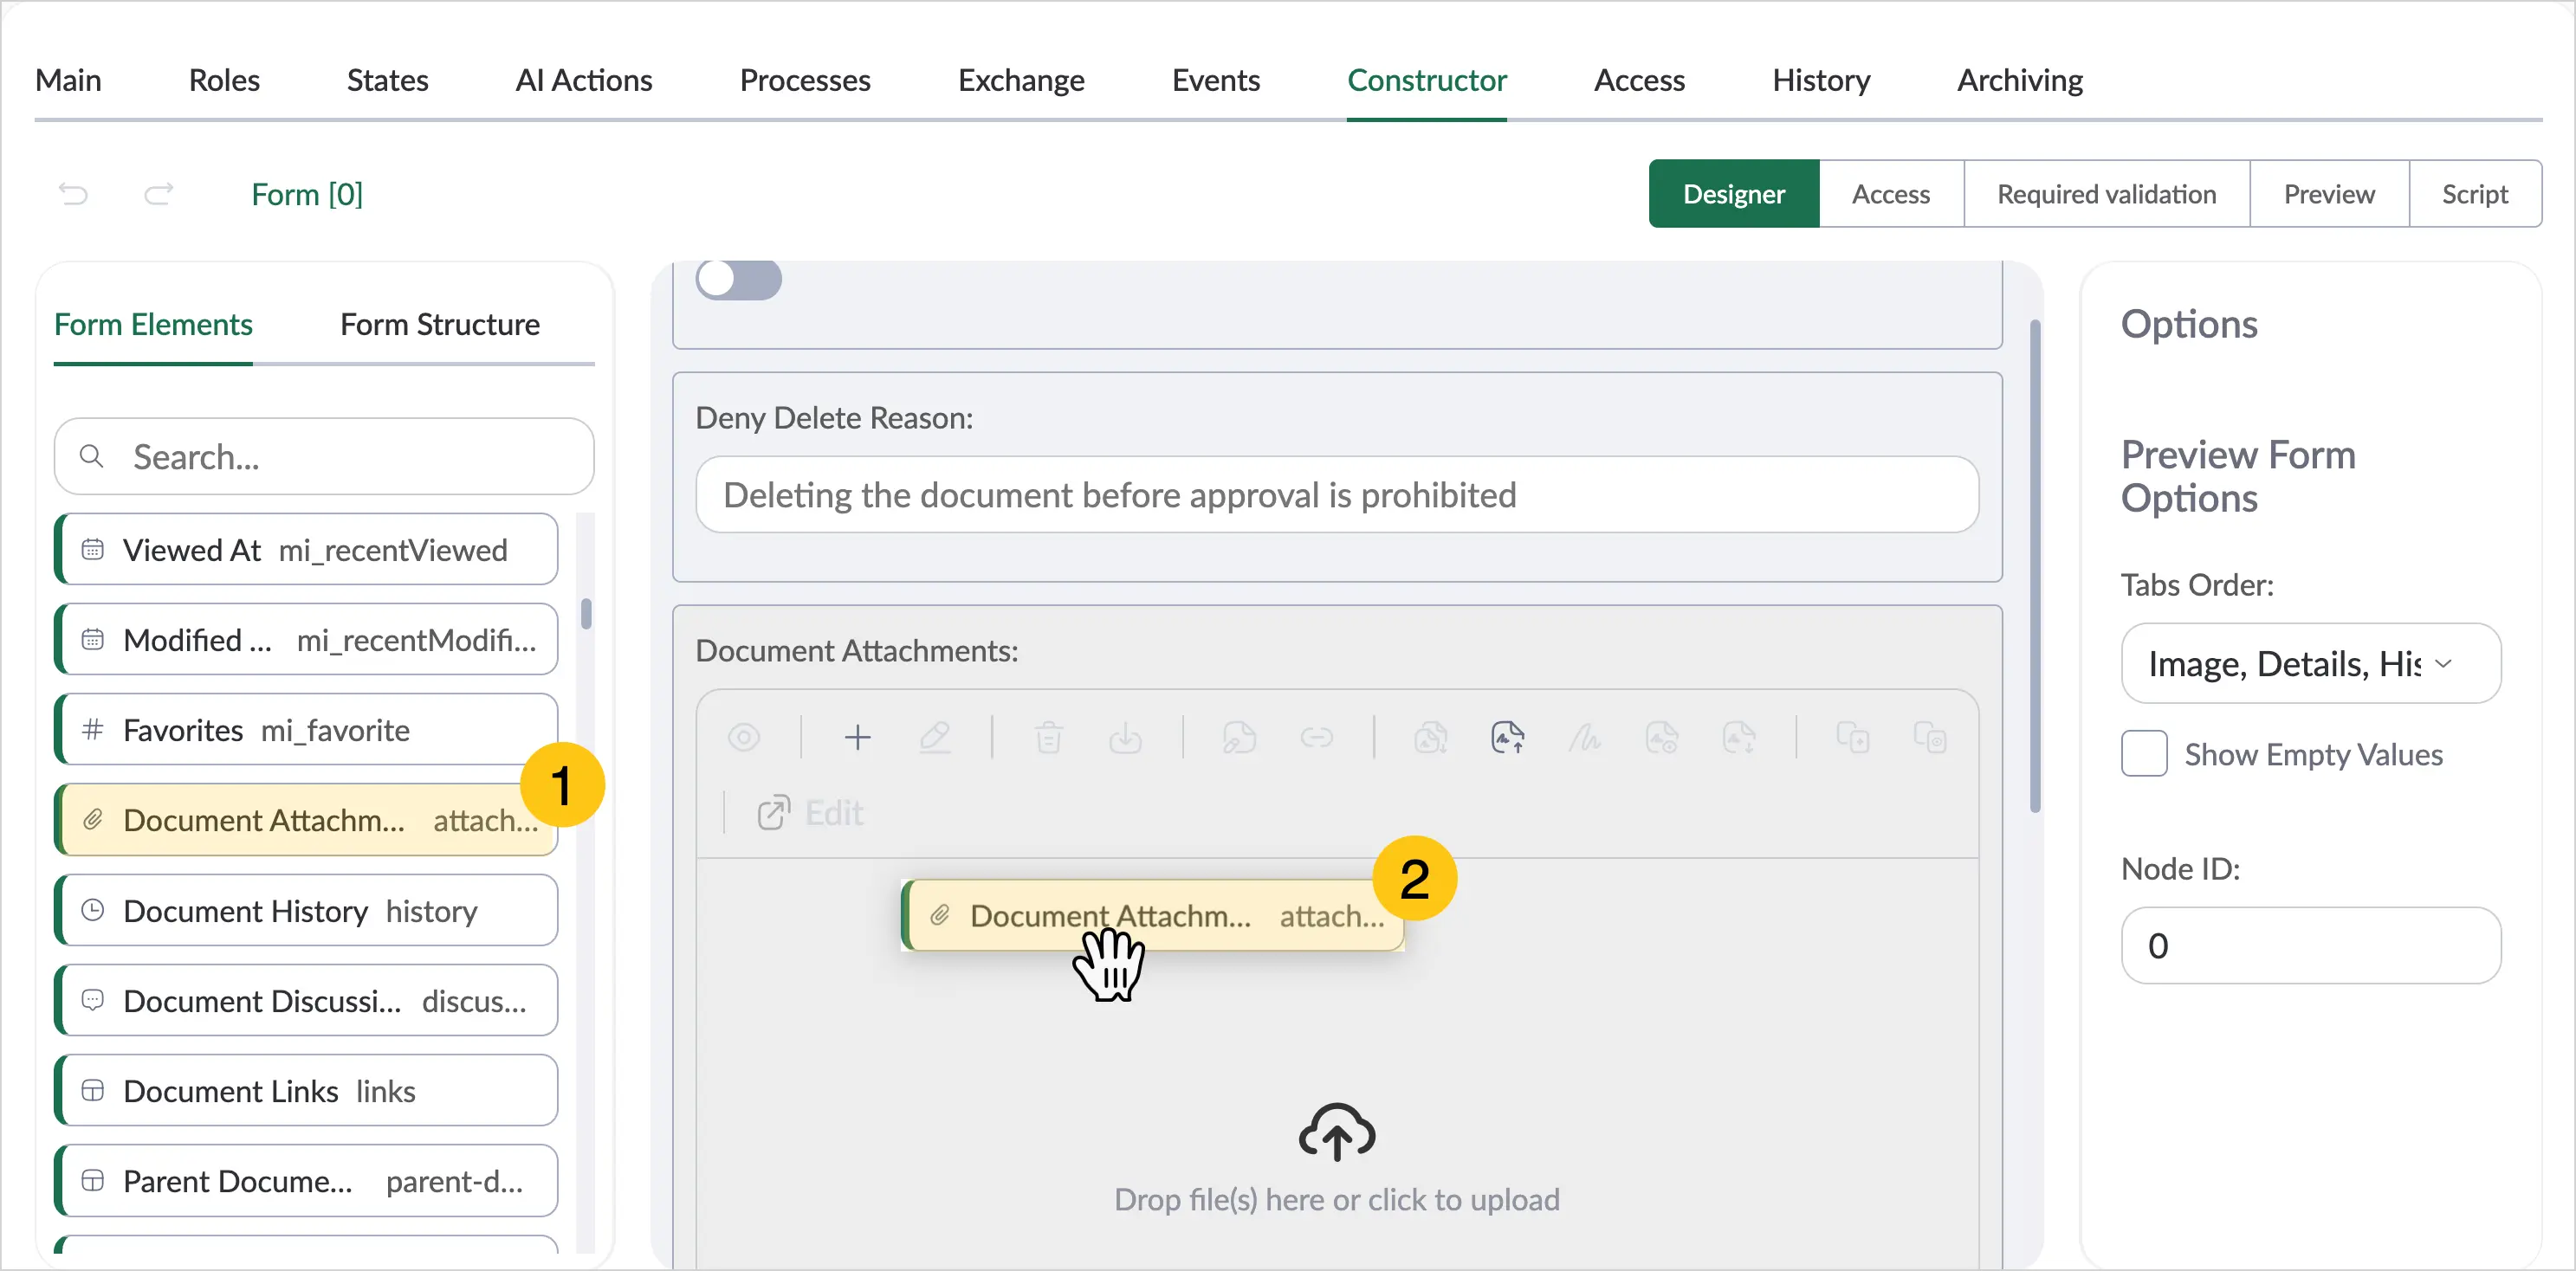Click the Deny Delete Reason input field
The width and height of the screenshot is (2576, 1271).
tap(1337, 494)
